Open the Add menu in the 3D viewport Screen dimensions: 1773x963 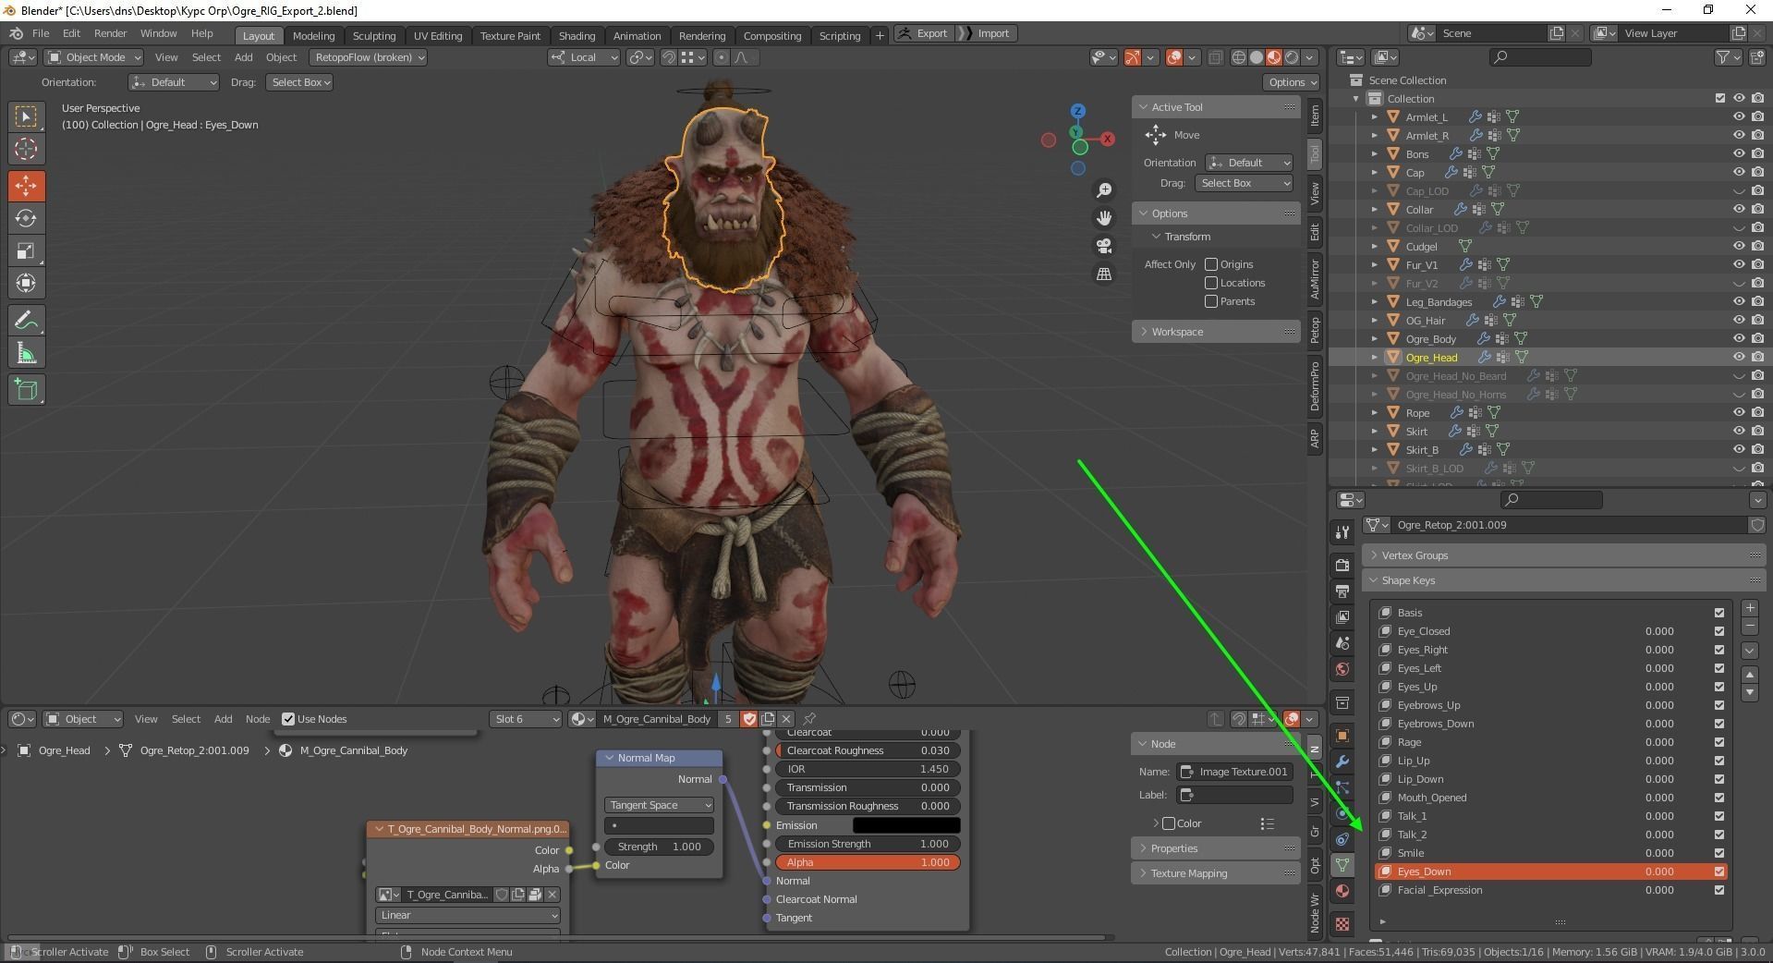point(243,57)
